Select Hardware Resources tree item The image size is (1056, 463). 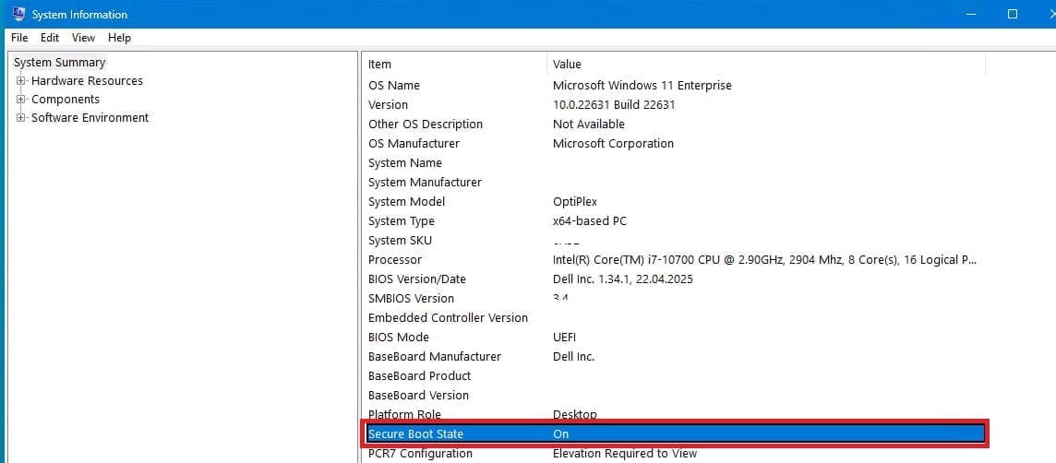(x=87, y=81)
